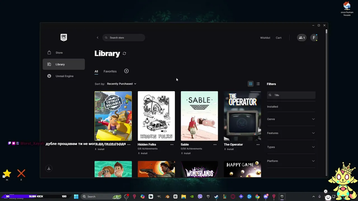Viewport: 358px width, 201px height.
Task: Open the account profile avatar F
Action: point(314,38)
